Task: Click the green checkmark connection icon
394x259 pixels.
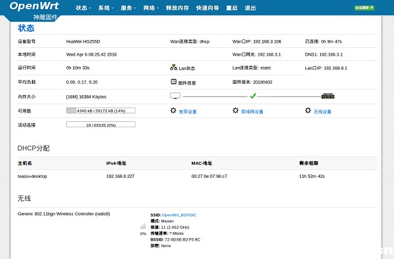Action: click(x=253, y=96)
